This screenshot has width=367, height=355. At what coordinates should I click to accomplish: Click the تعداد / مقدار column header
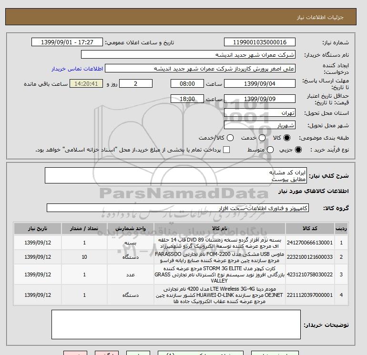(84, 228)
